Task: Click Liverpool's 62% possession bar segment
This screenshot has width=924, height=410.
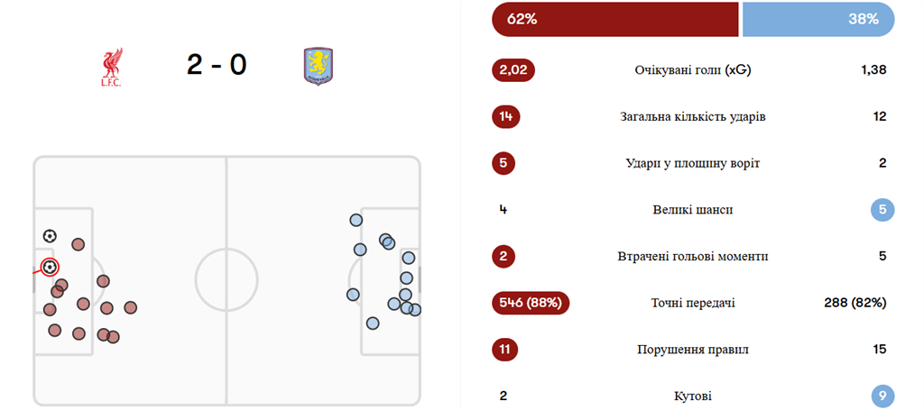Action: (614, 19)
